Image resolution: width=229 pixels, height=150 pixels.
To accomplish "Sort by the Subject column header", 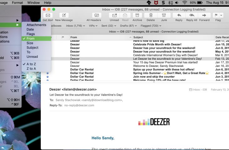I will [173, 37].
